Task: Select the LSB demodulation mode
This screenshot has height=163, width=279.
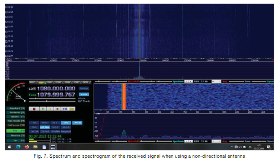Action: (60, 83)
